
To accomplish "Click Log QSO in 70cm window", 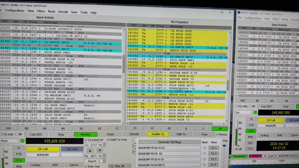I will click(x=36, y=134).
